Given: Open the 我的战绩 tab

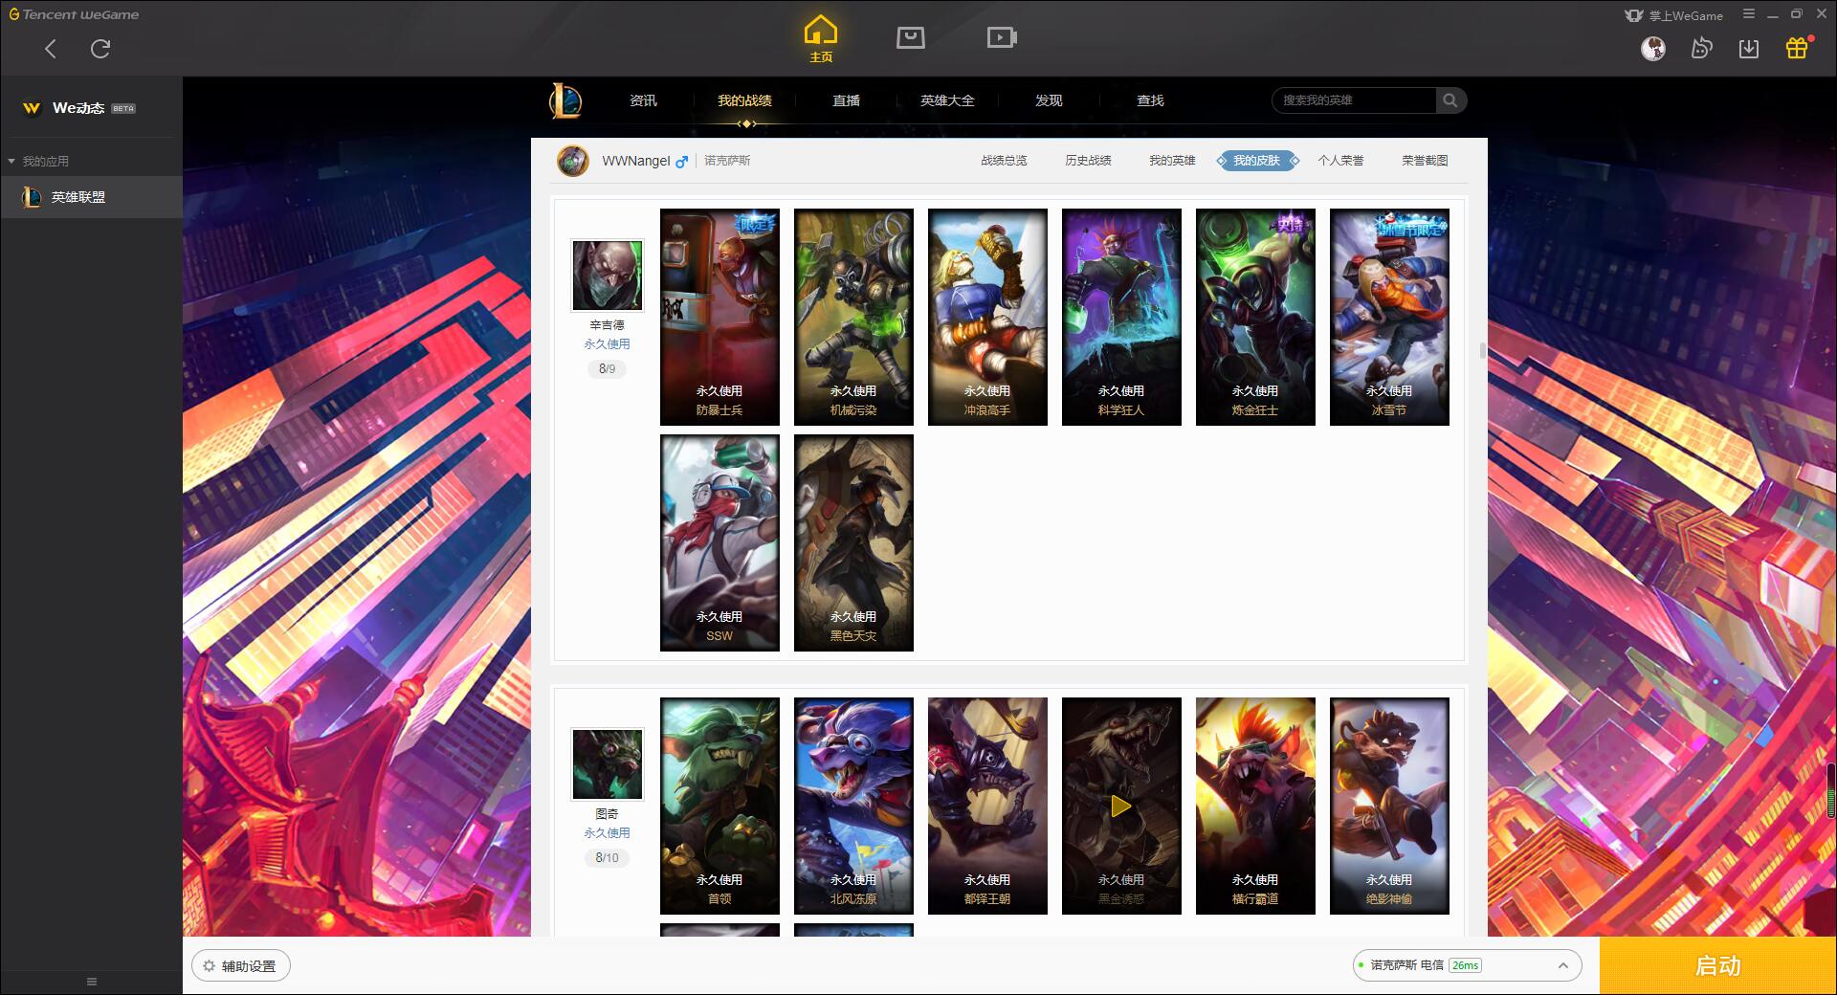Looking at the screenshot, I should 744,100.
